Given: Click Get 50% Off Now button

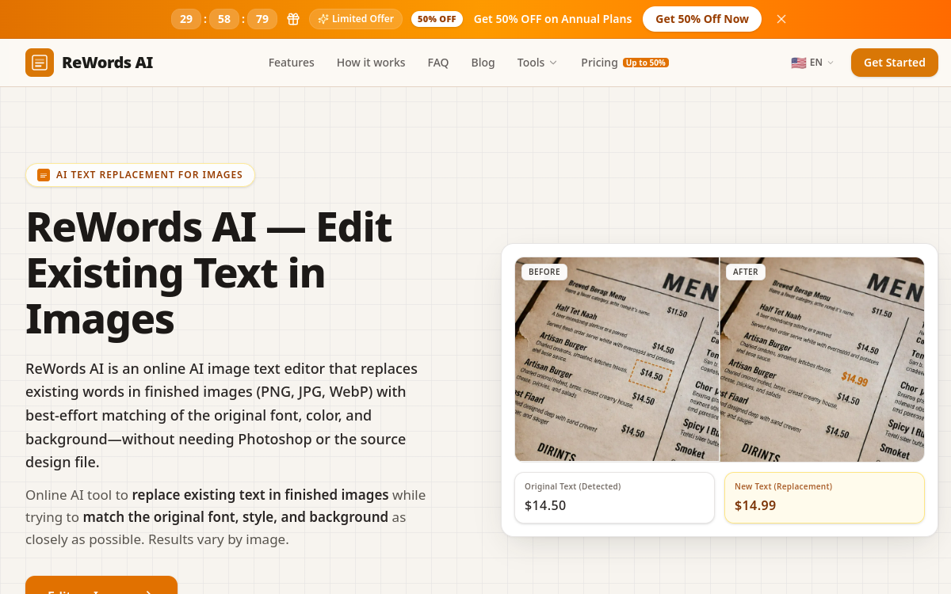Looking at the screenshot, I should [x=702, y=19].
